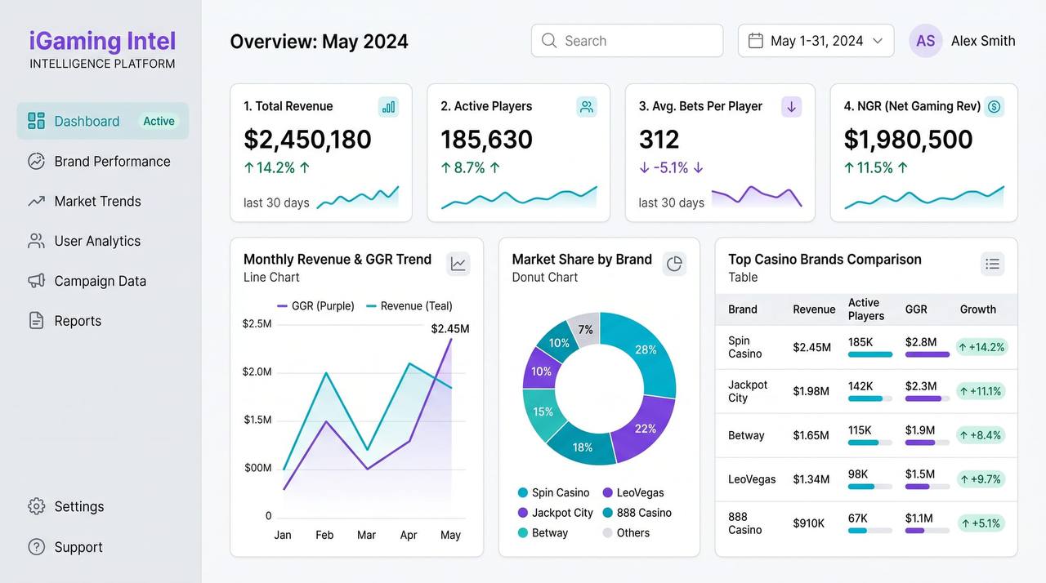Image resolution: width=1046 pixels, height=583 pixels.
Task: Open Brand Performance in the sidebar
Action: click(112, 162)
